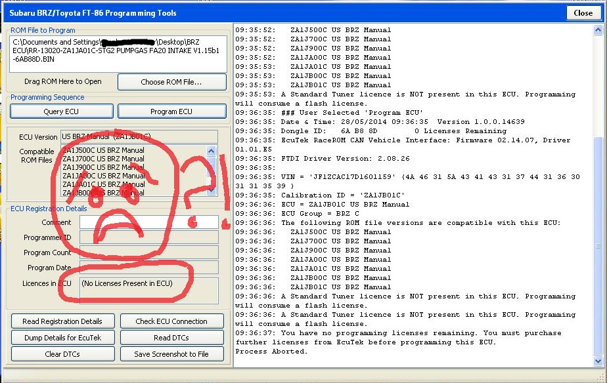
Task: Click the Comment input field
Action: (x=148, y=222)
